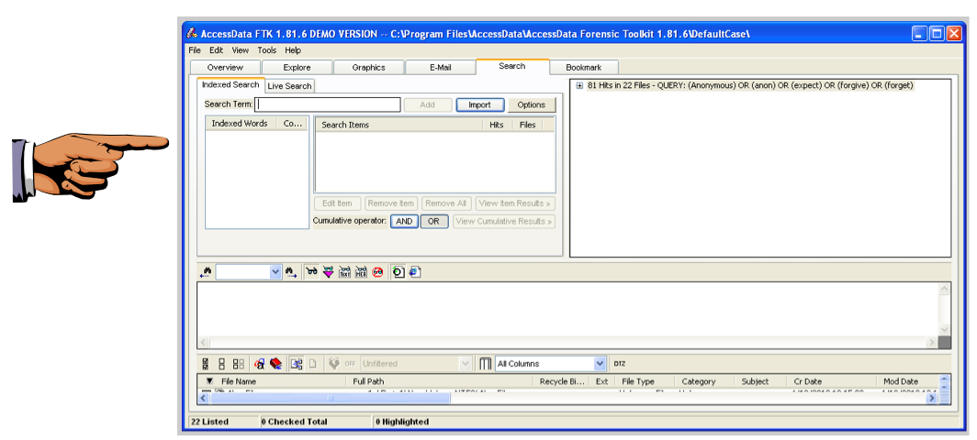The image size is (977, 440).
Task: Open the Help menu
Action: 293,50
